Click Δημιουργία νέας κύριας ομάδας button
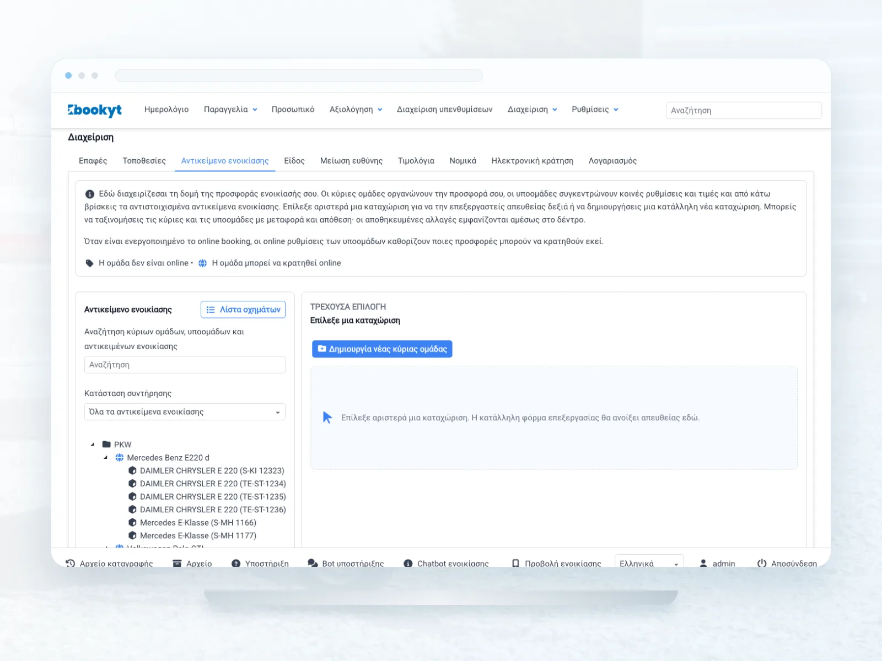This screenshot has width=882, height=661. coord(382,349)
